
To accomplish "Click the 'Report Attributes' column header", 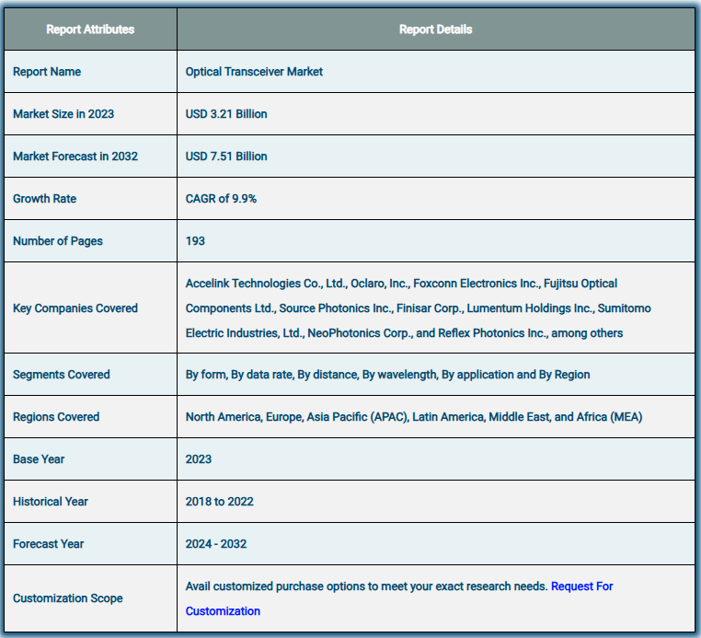I will coord(90,29).
